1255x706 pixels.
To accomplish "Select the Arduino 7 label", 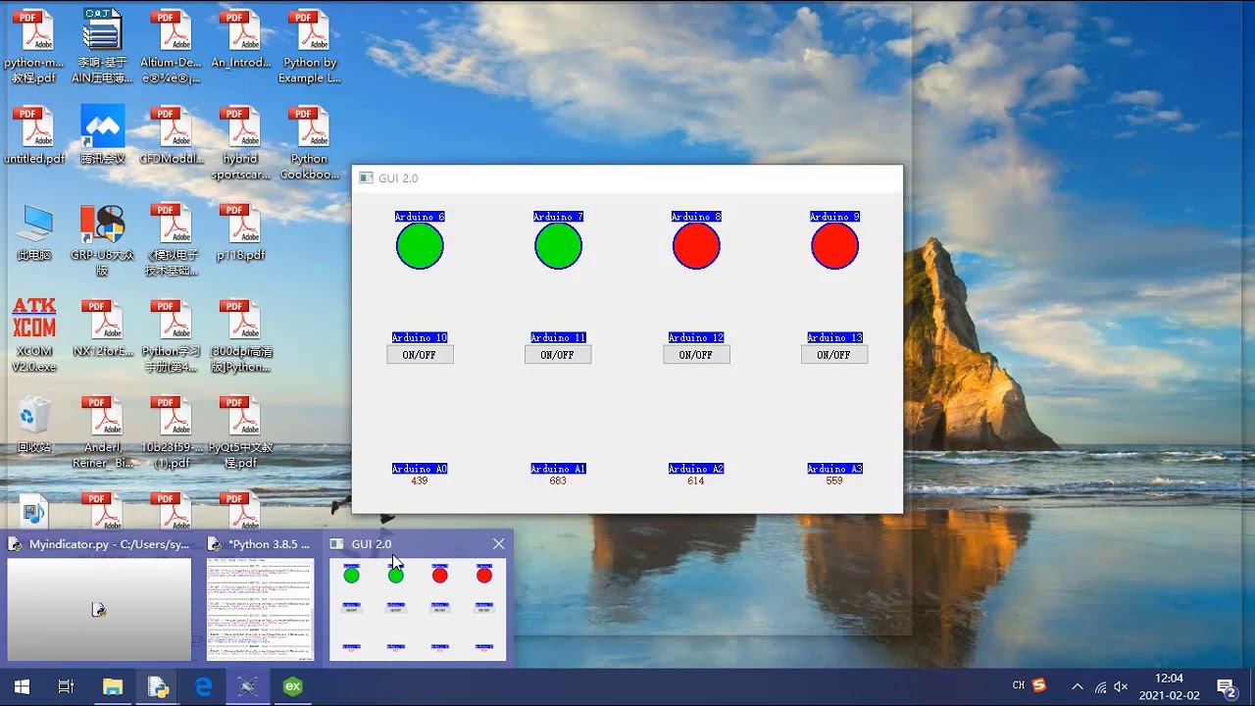I will coord(558,217).
